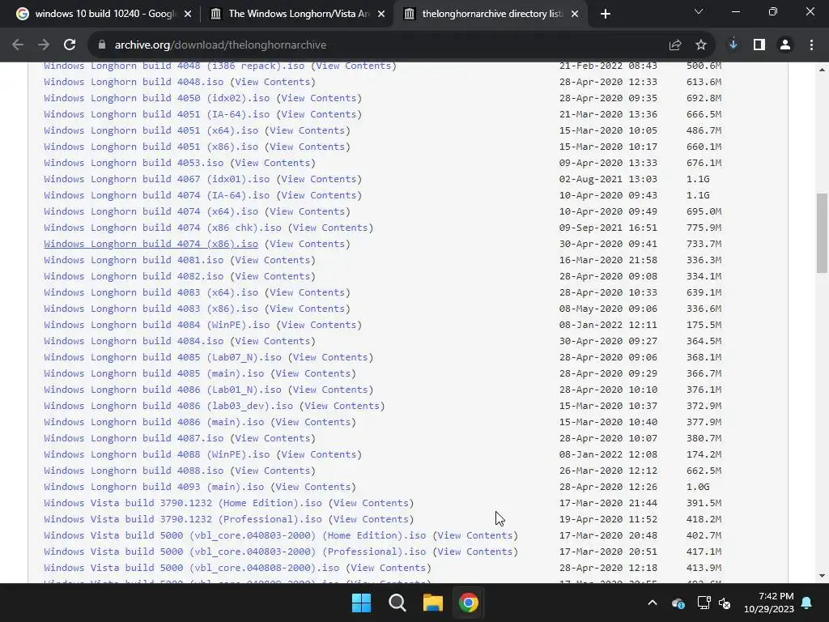This screenshot has height=622, width=829.
Task: Close the Google search tab
Action: click(188, 14)
